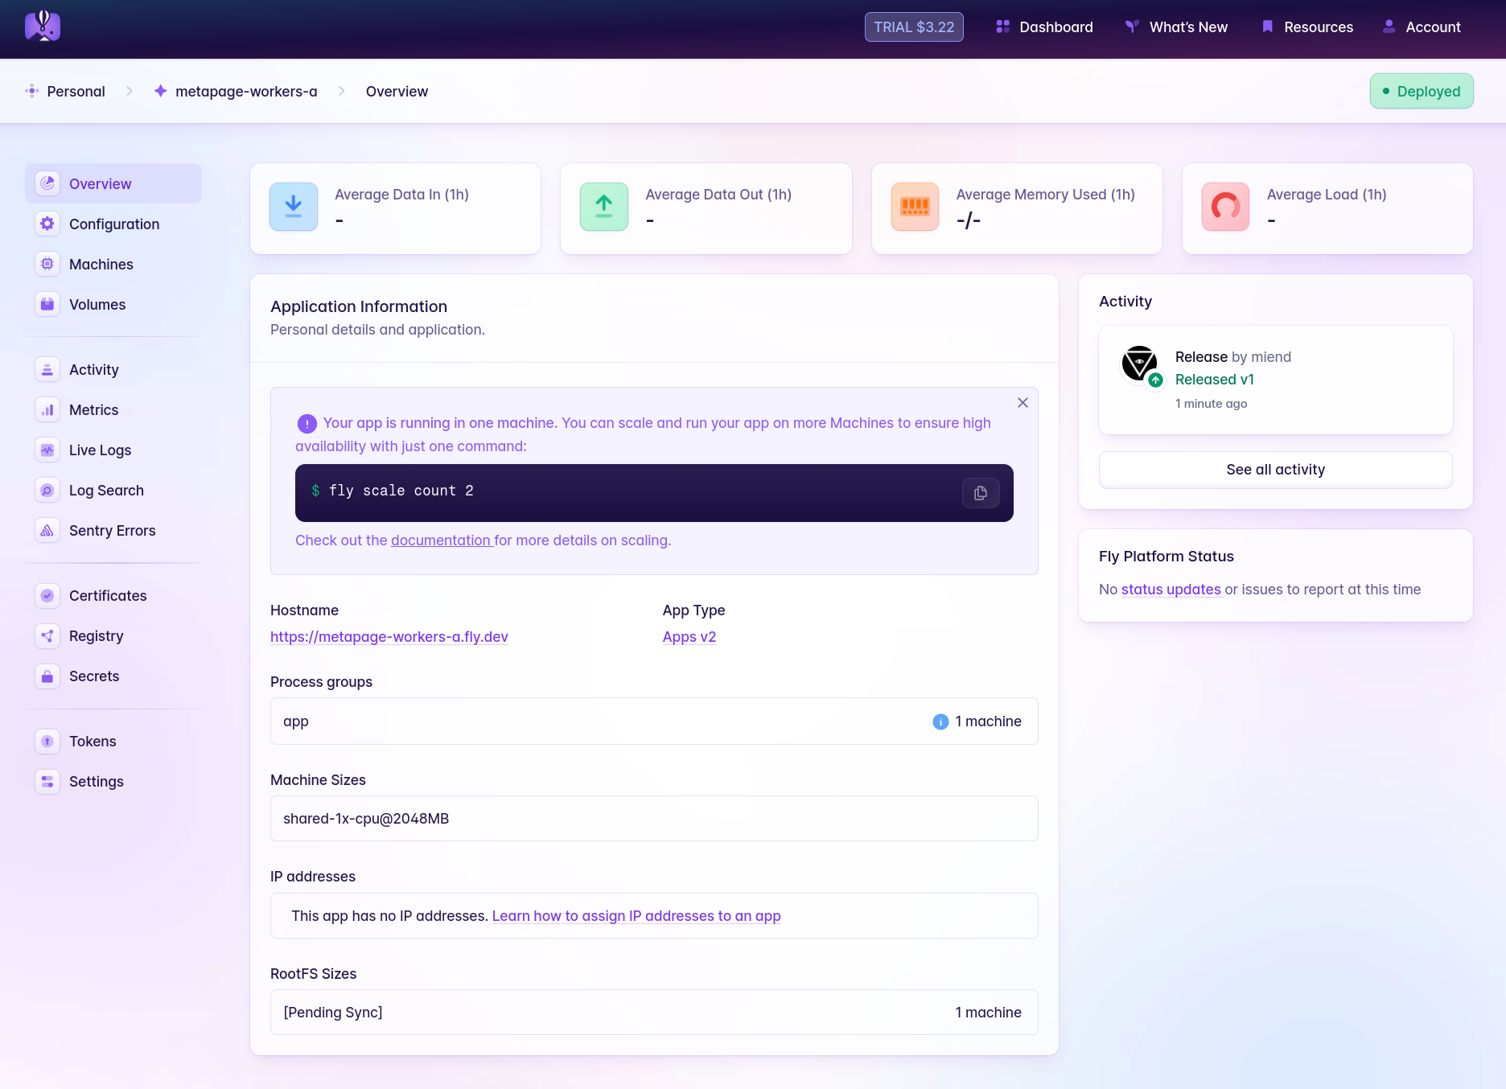Click the Personal organization breadcrumb icon
The height and width of the screenshot is (1089, 1506).
coord(32,91)
